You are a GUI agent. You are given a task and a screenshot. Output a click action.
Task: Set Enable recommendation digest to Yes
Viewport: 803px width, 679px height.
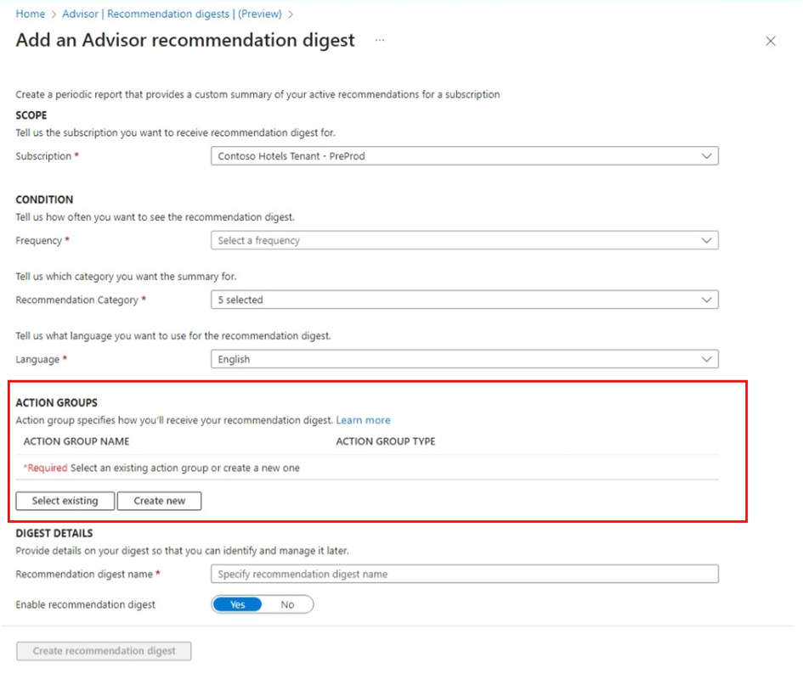point(238,604)
